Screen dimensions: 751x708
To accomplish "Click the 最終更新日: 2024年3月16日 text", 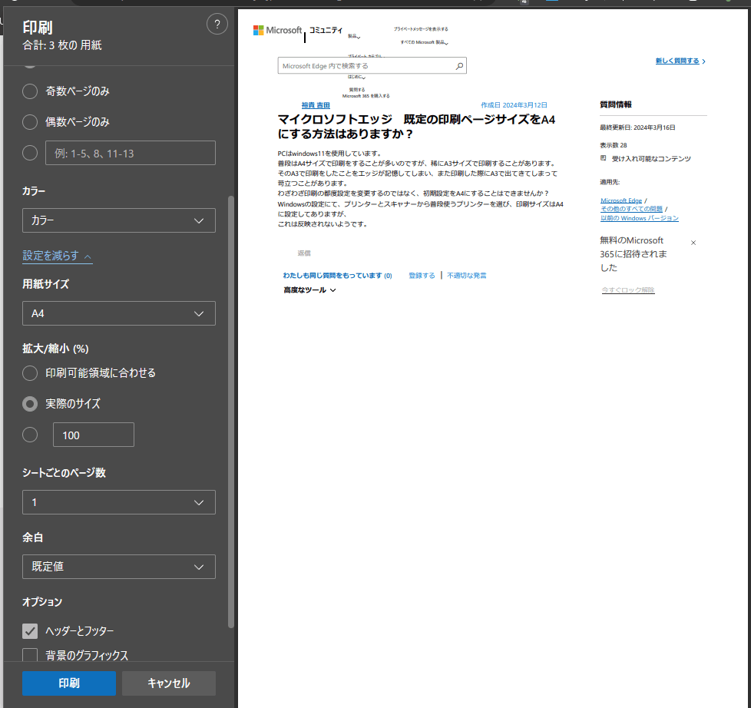I will pos(637,128).
